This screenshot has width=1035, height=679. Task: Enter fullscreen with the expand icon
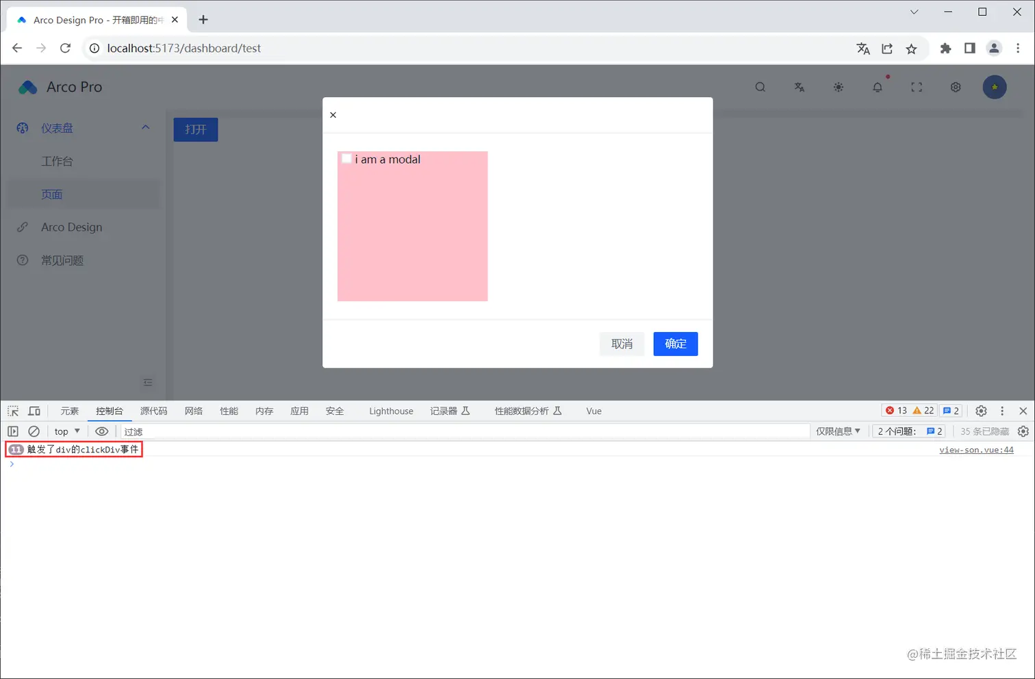pyautogui.click(x=916, y=87)
